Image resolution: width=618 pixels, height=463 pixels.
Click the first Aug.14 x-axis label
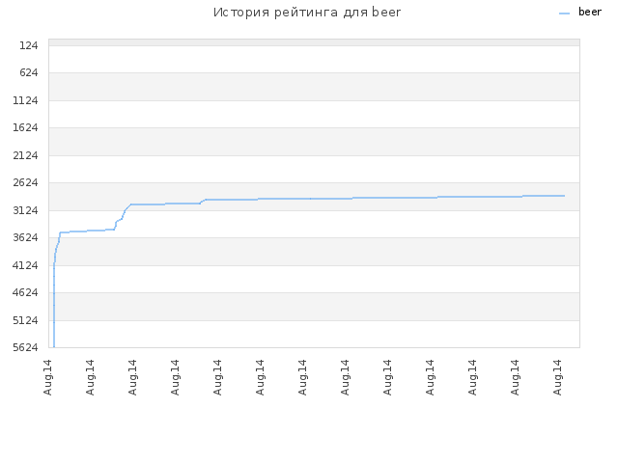point(48,377)
